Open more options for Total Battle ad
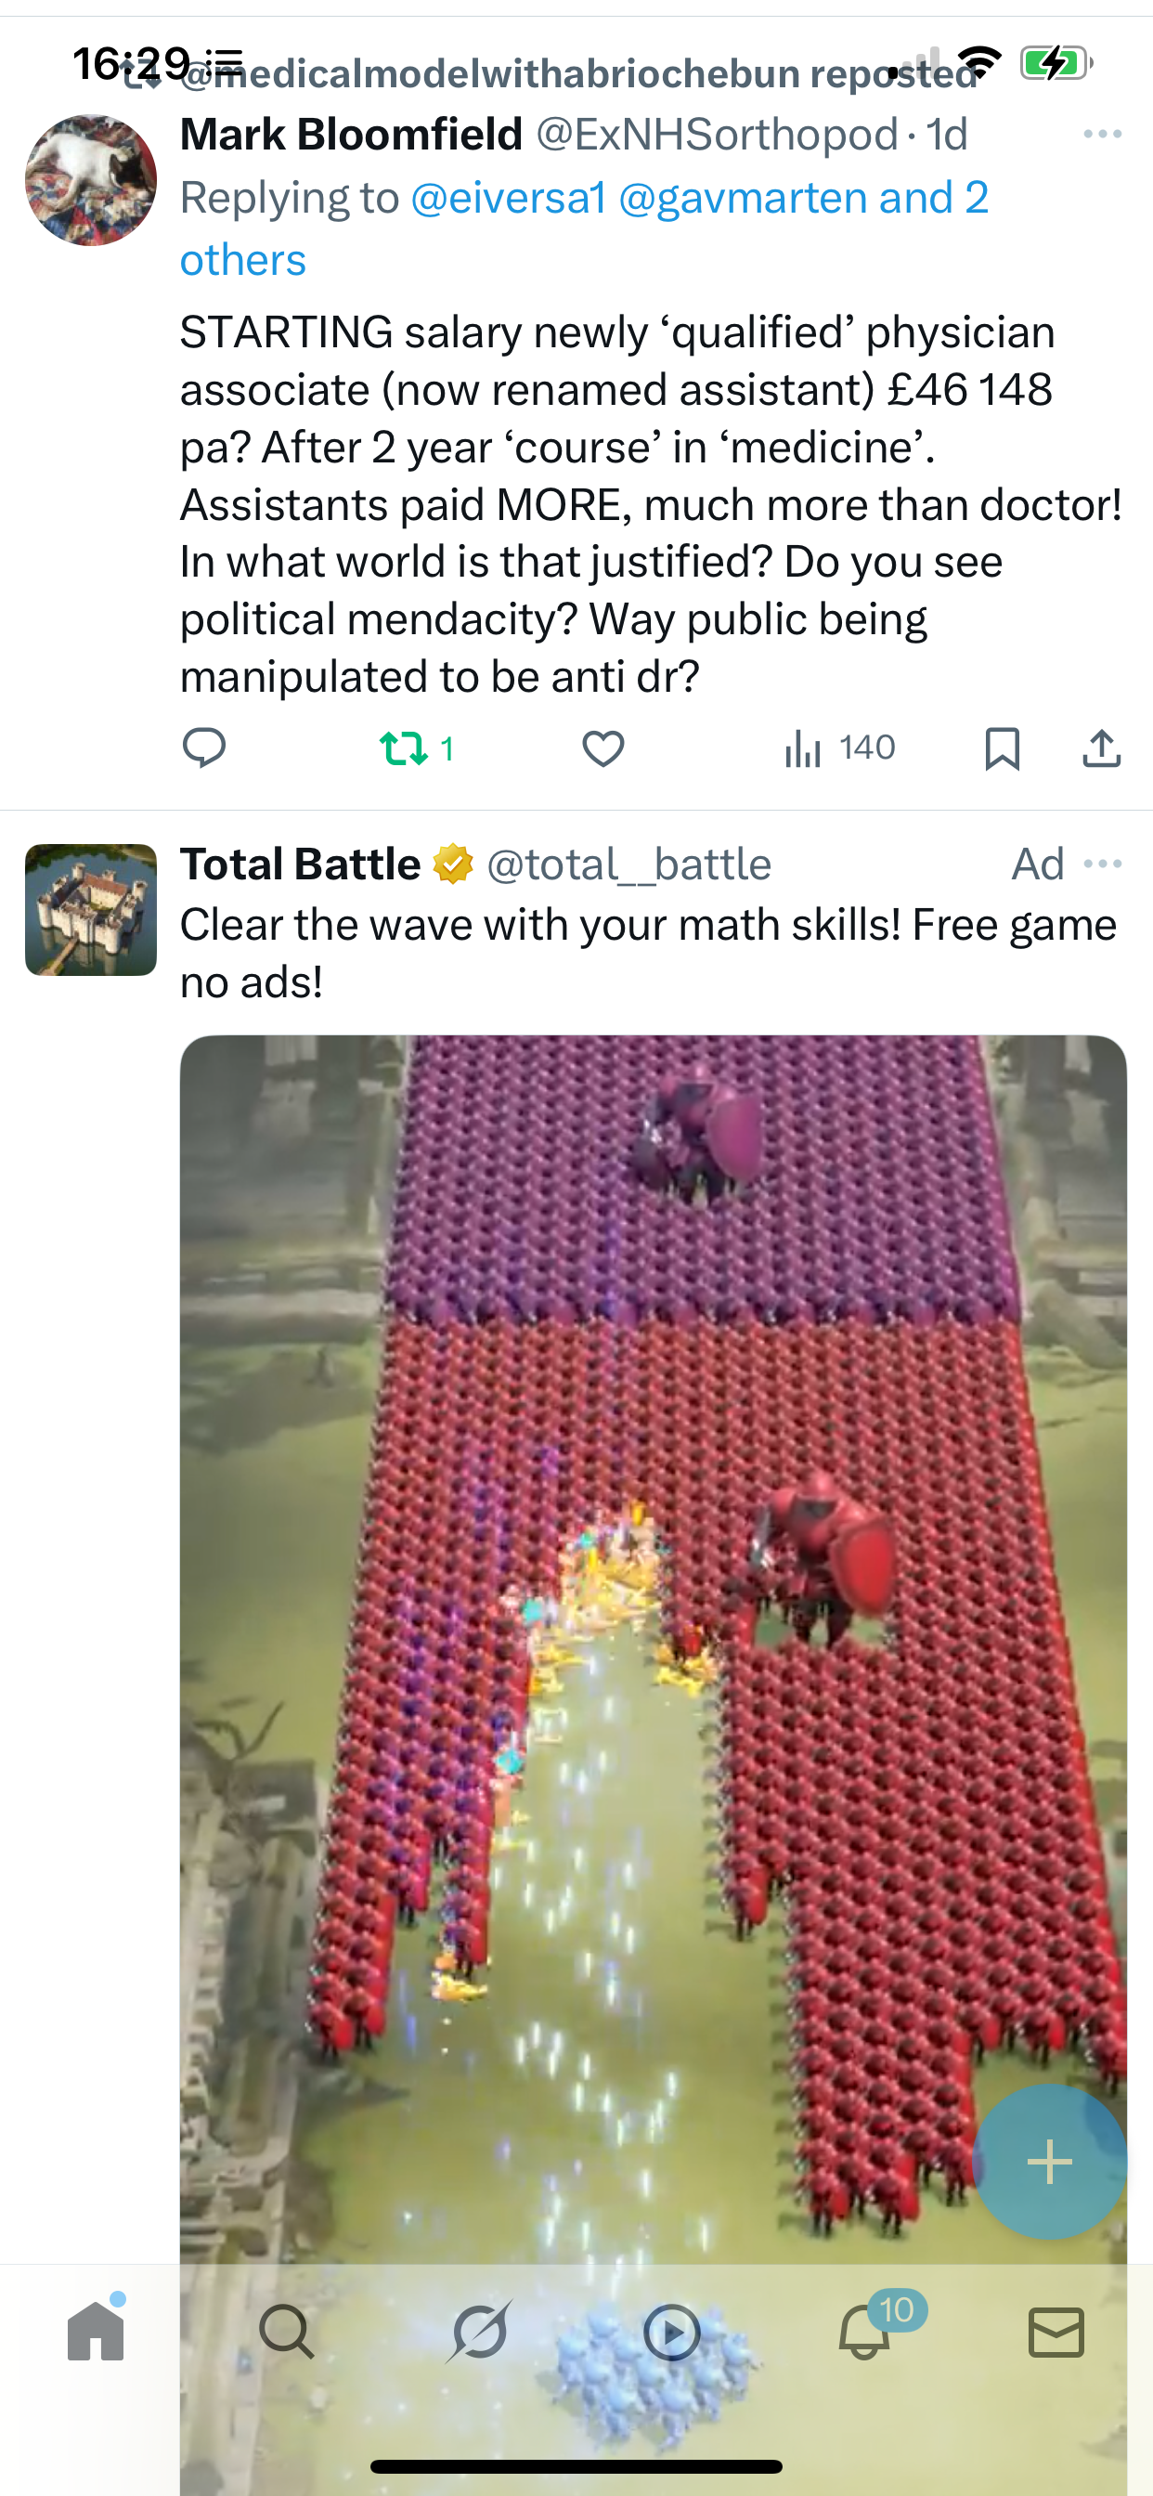The image size is (1153, 2496). [x=1103, y=864]
